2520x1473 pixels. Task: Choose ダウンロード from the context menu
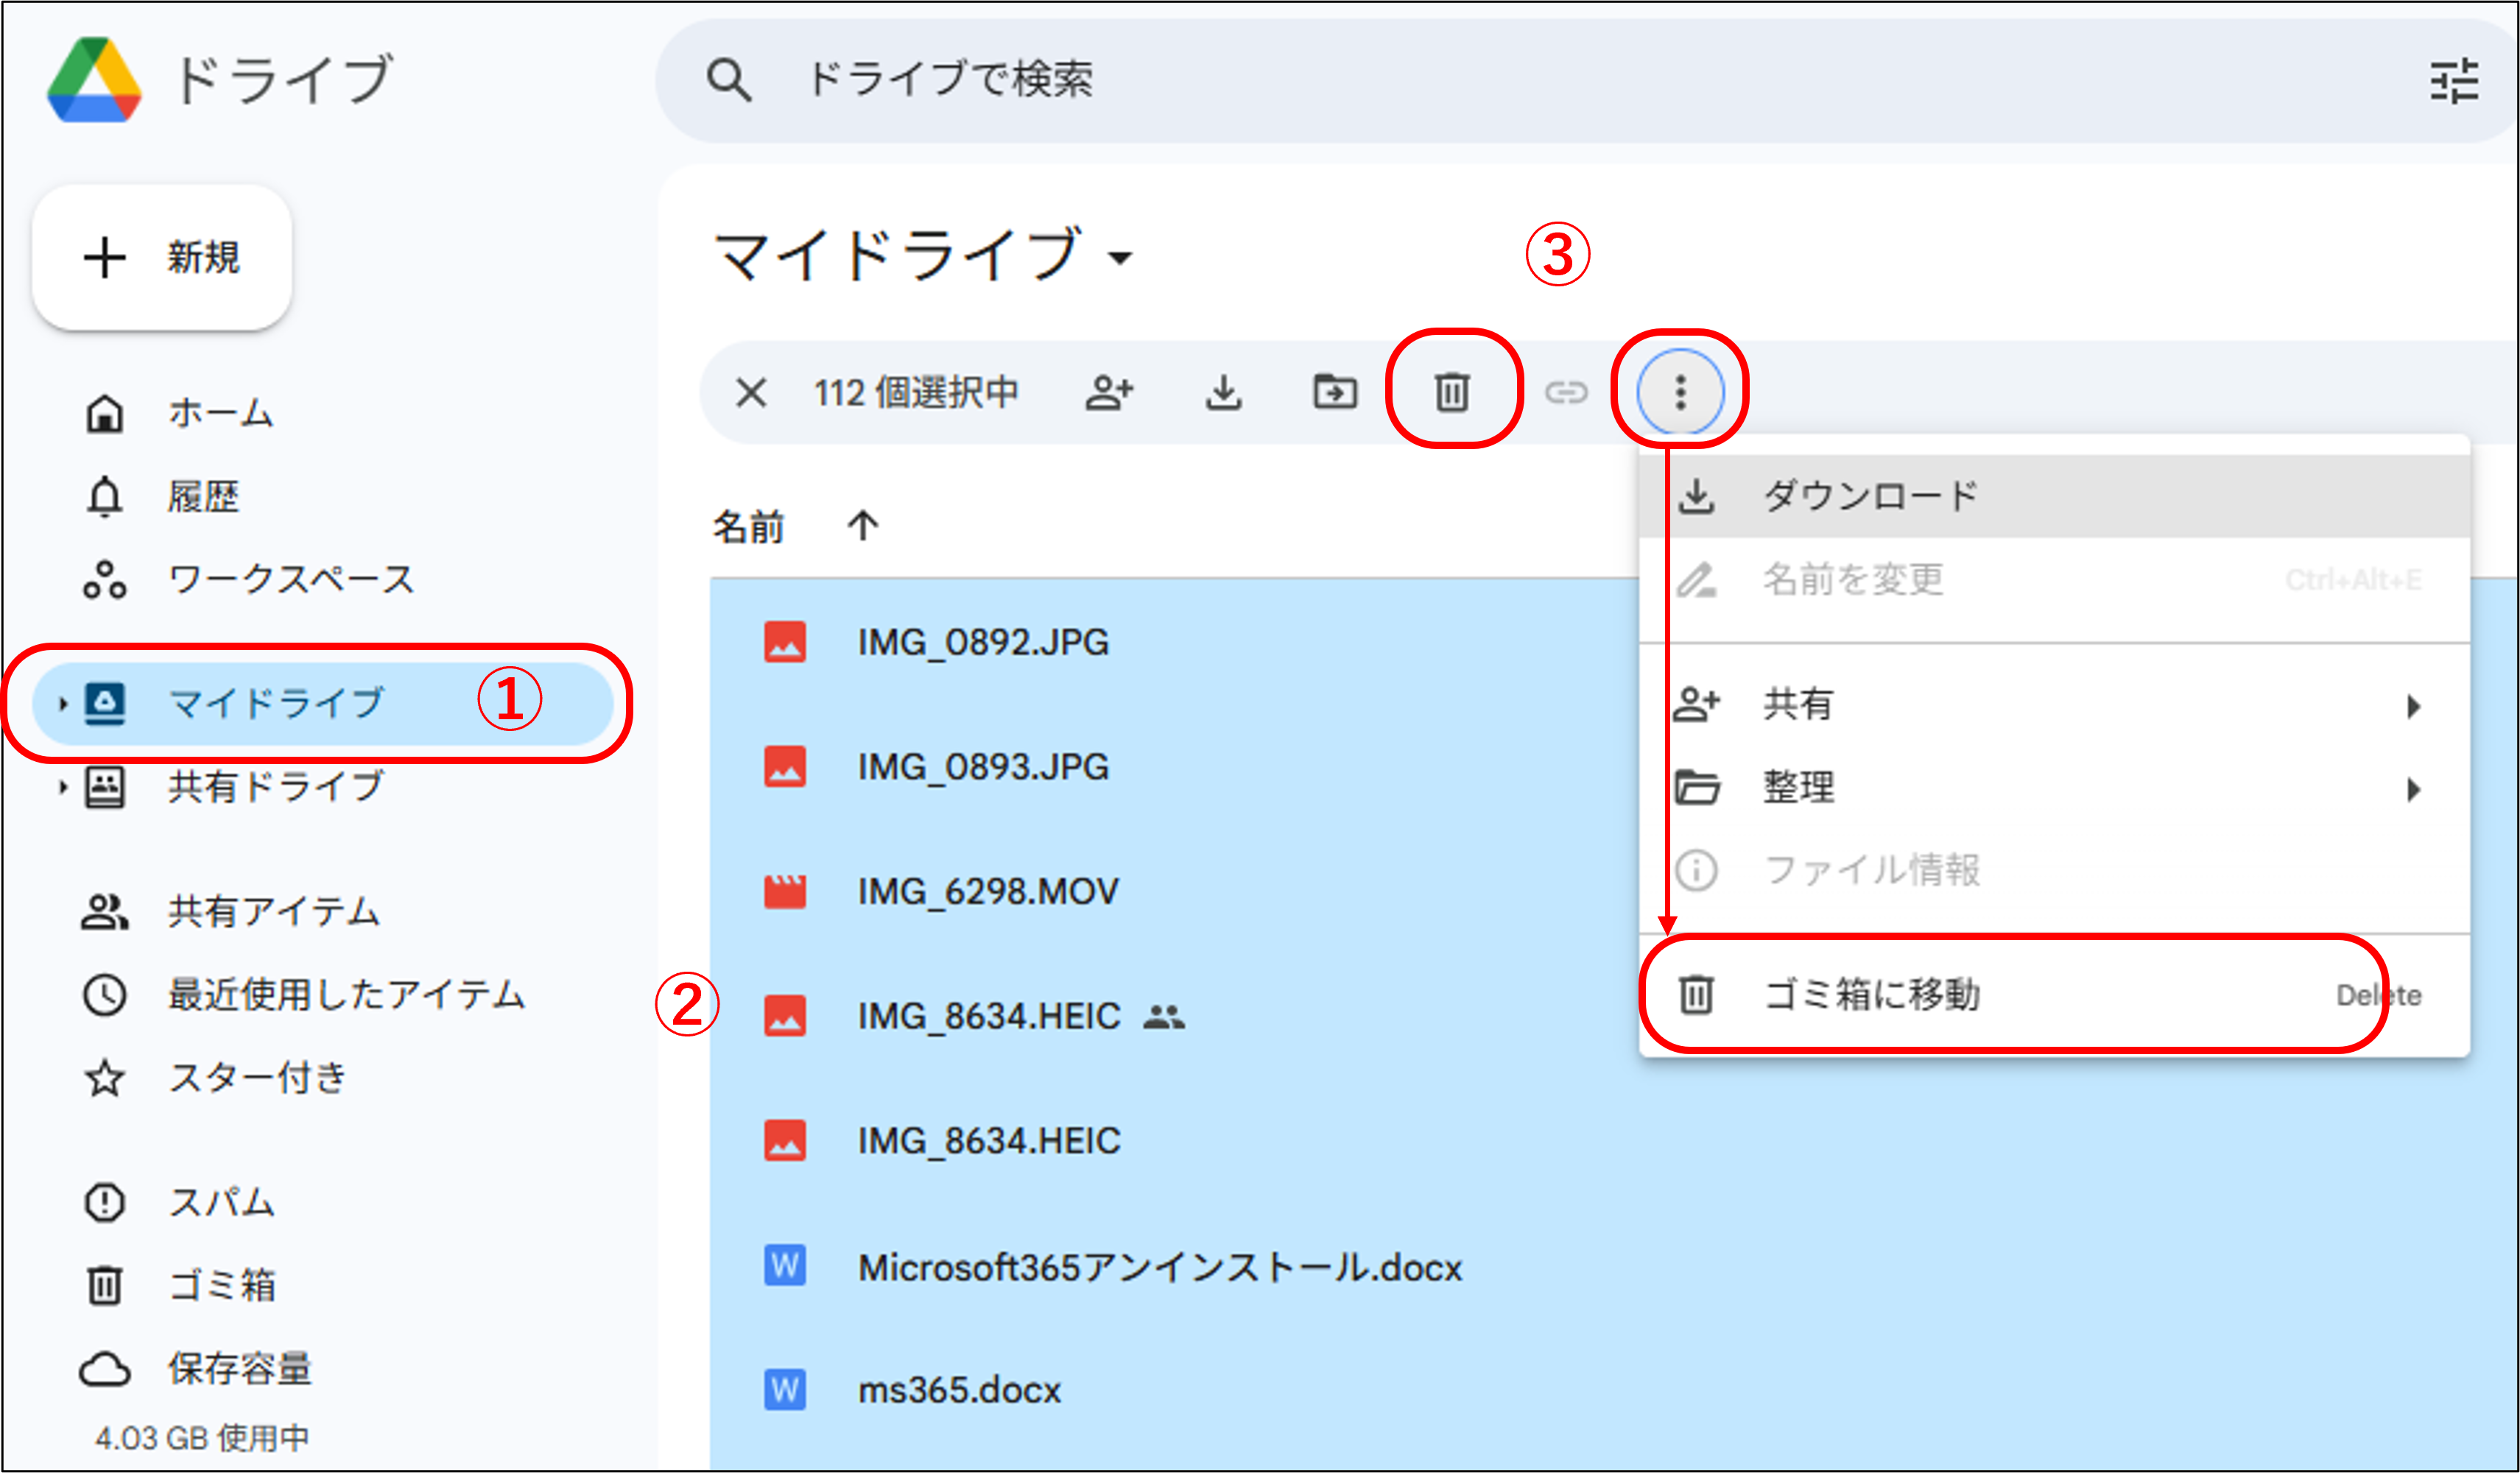tap(2054, 497)
